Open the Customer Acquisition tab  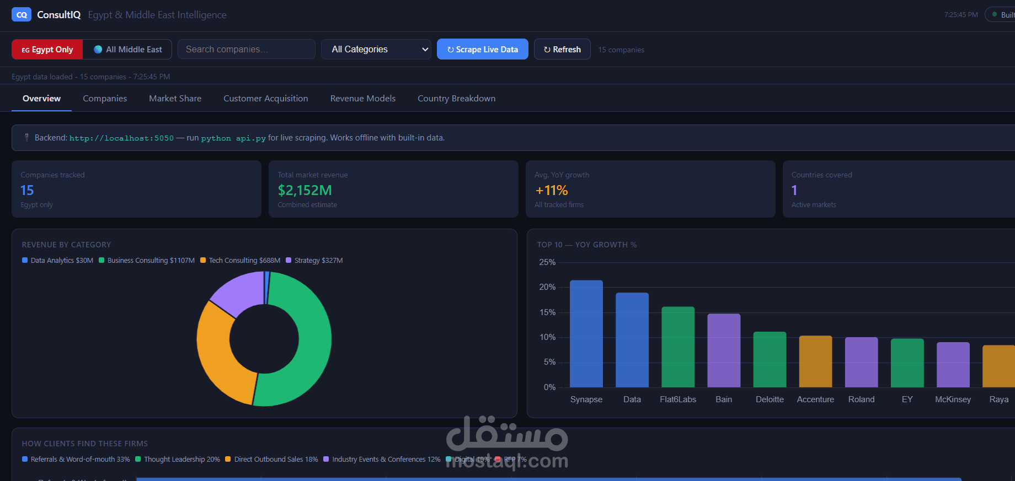tap(266, 99)
